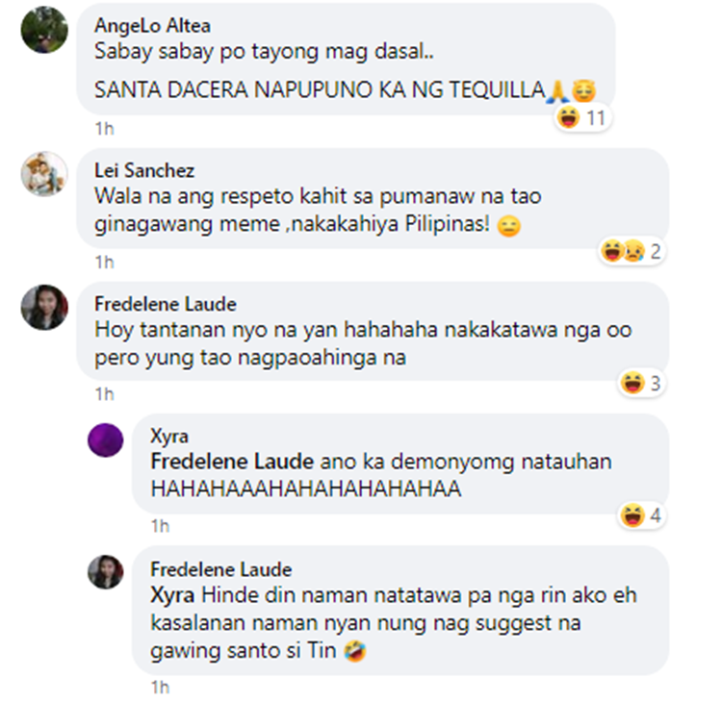Image resolution: width=722 pixels, height=702 pixels.
Task: Click the Xyra mention in Fredelene's reply
Action: pyautogui.click(x=172, y=595)
